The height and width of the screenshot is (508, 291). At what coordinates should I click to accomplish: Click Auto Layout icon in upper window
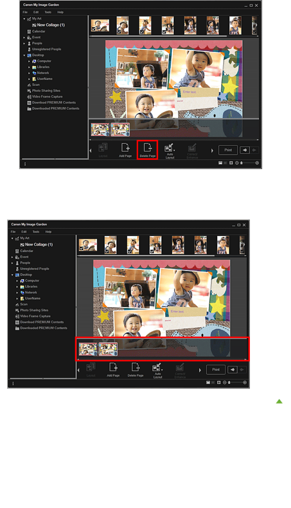[170, 147]
